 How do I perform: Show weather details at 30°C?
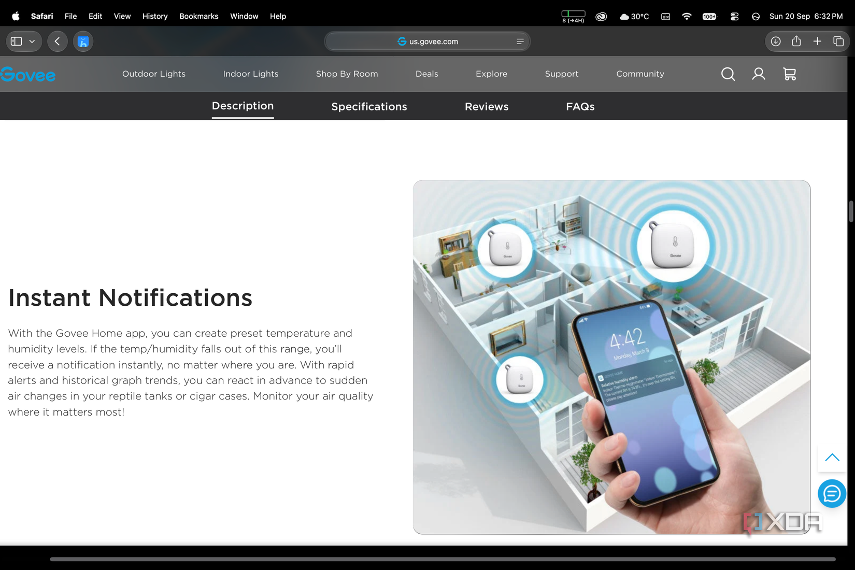pyautogui.click(x=634, y=17)
